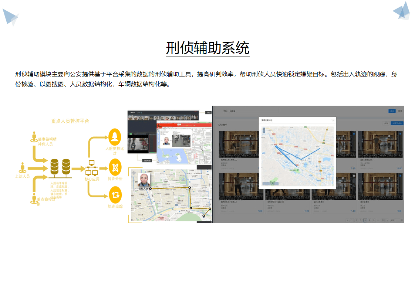The width and height of the screenshot is (415, 293).
Task: Select the left database cylinder icon
Action: click(x=54, y=167)
